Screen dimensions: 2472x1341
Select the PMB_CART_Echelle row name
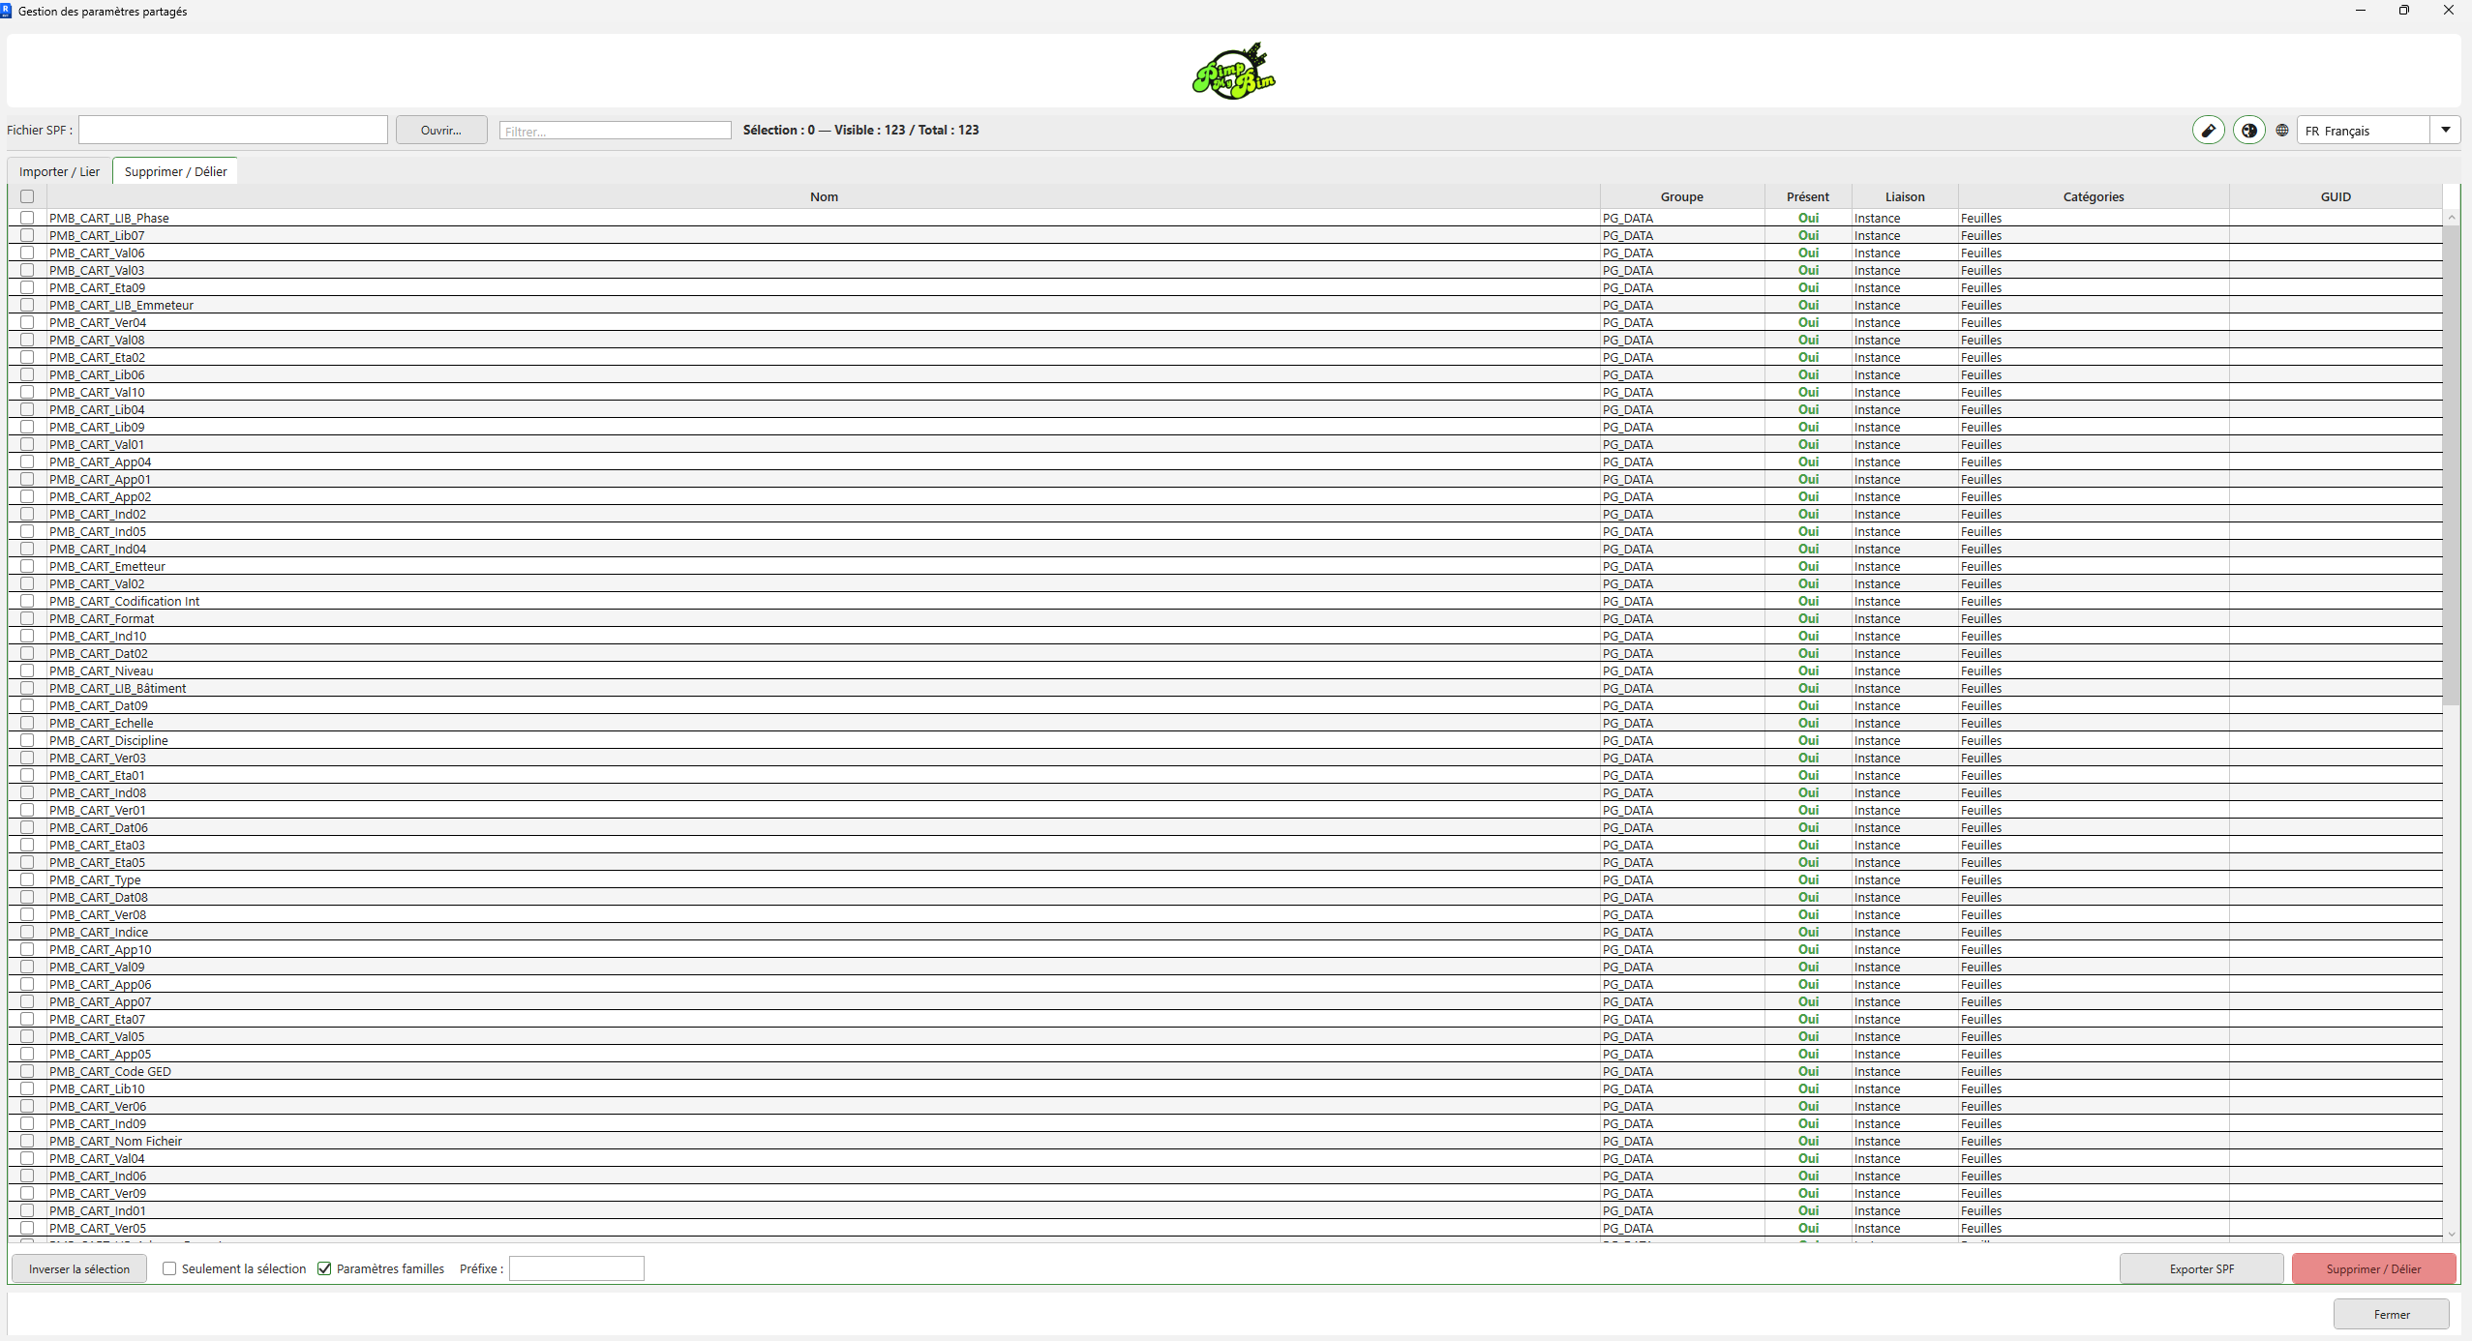[x=101, y=723]
